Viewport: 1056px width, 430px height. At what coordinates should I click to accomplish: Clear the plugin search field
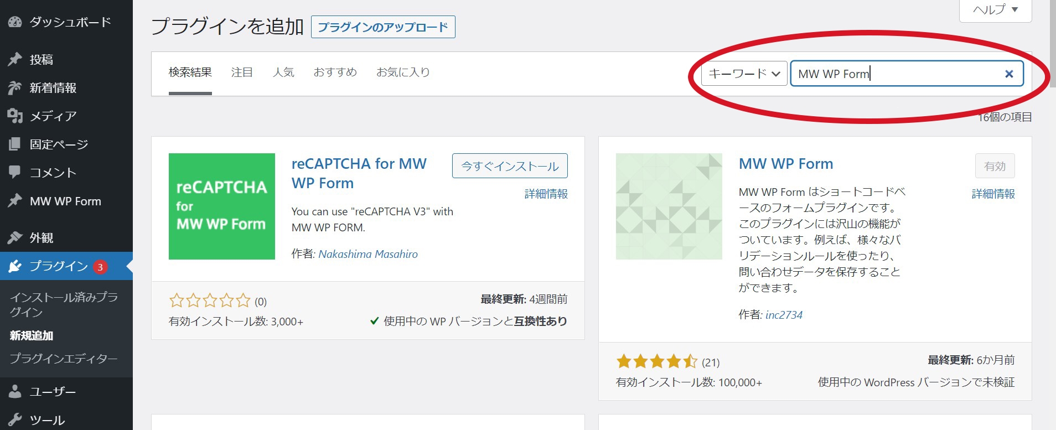point(1009,74)
